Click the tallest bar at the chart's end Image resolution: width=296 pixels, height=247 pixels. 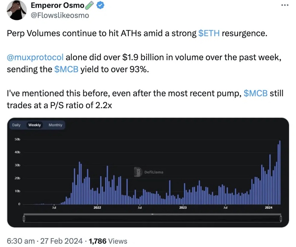click(x=280, y=172)
